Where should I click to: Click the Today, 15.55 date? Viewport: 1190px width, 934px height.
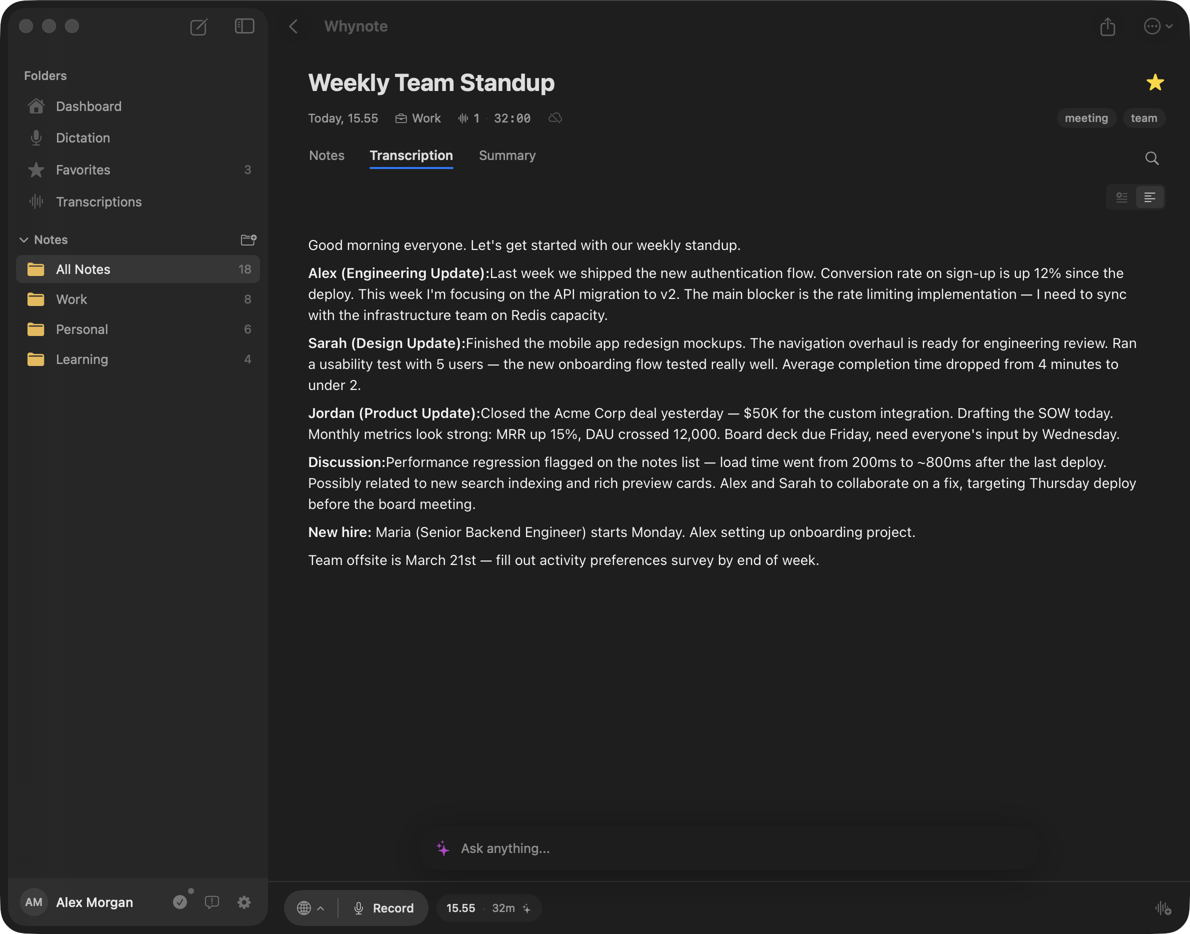343,118
